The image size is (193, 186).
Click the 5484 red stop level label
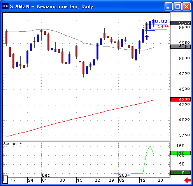pos(163,26)
